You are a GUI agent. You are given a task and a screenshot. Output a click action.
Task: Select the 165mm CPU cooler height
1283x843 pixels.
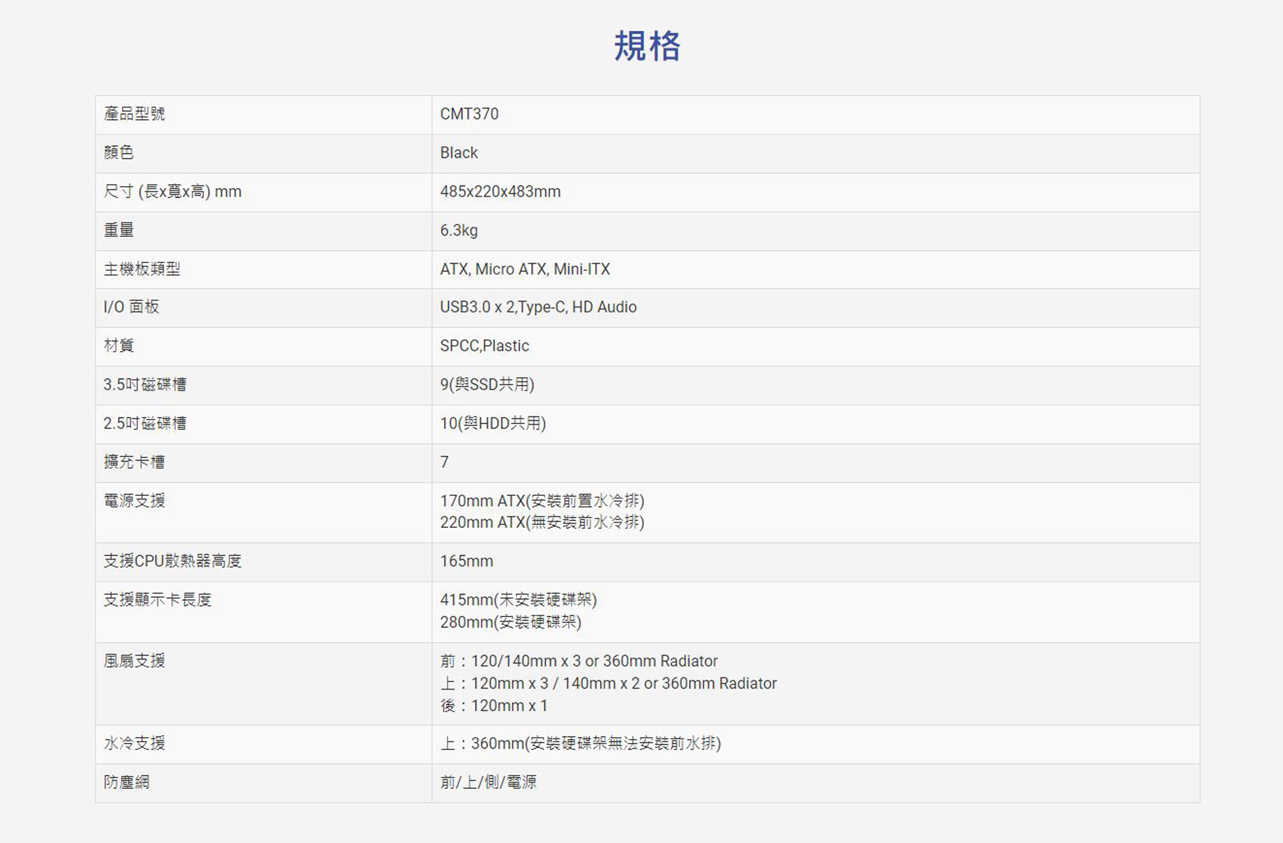466,561
